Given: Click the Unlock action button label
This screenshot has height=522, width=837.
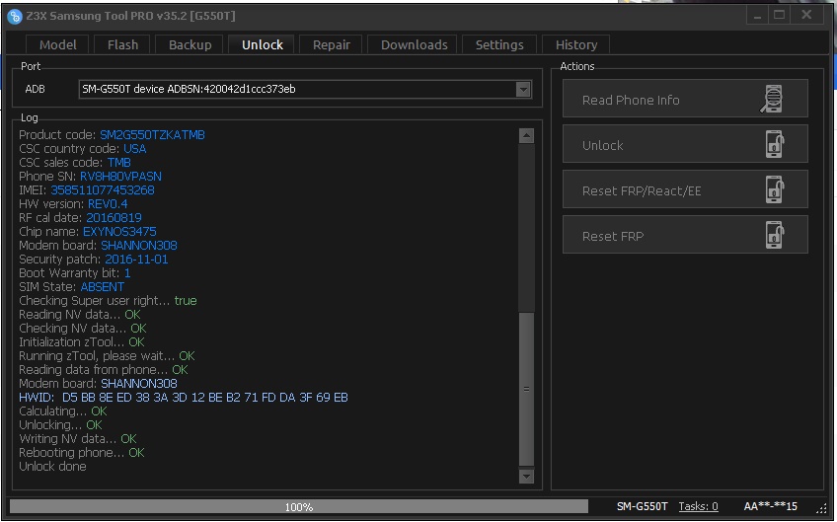Looking at the screenshot, I should (x=602, y=145).
